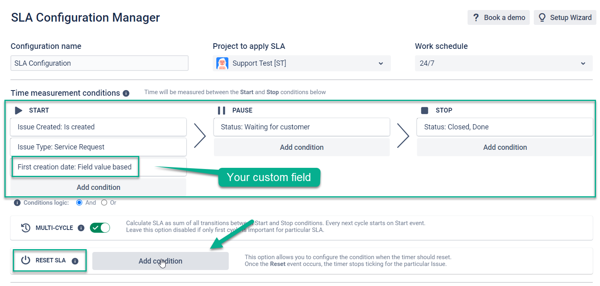The height and width of the screenshot is (286, 600).
Task: Open the Time measurement conditions info tooltip
Action: (x=126, y=93)
